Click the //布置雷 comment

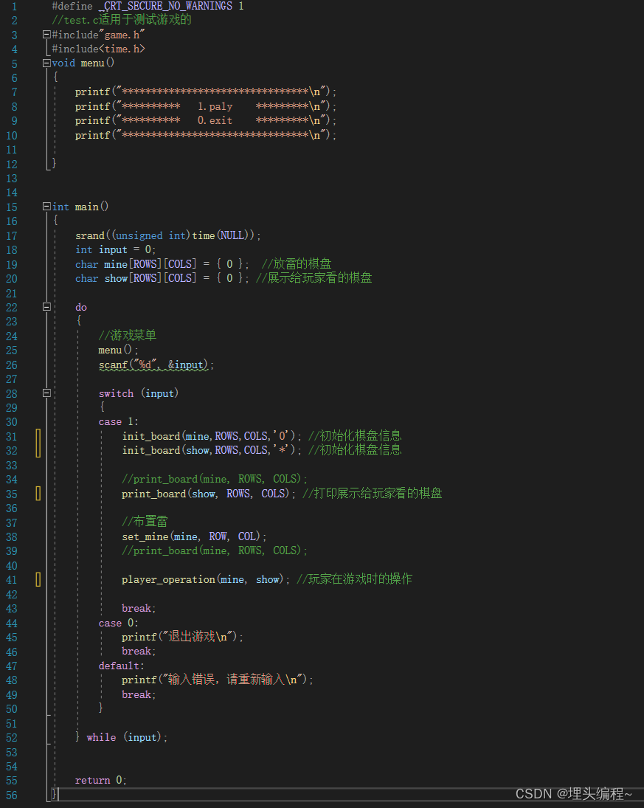click(145, 522)
